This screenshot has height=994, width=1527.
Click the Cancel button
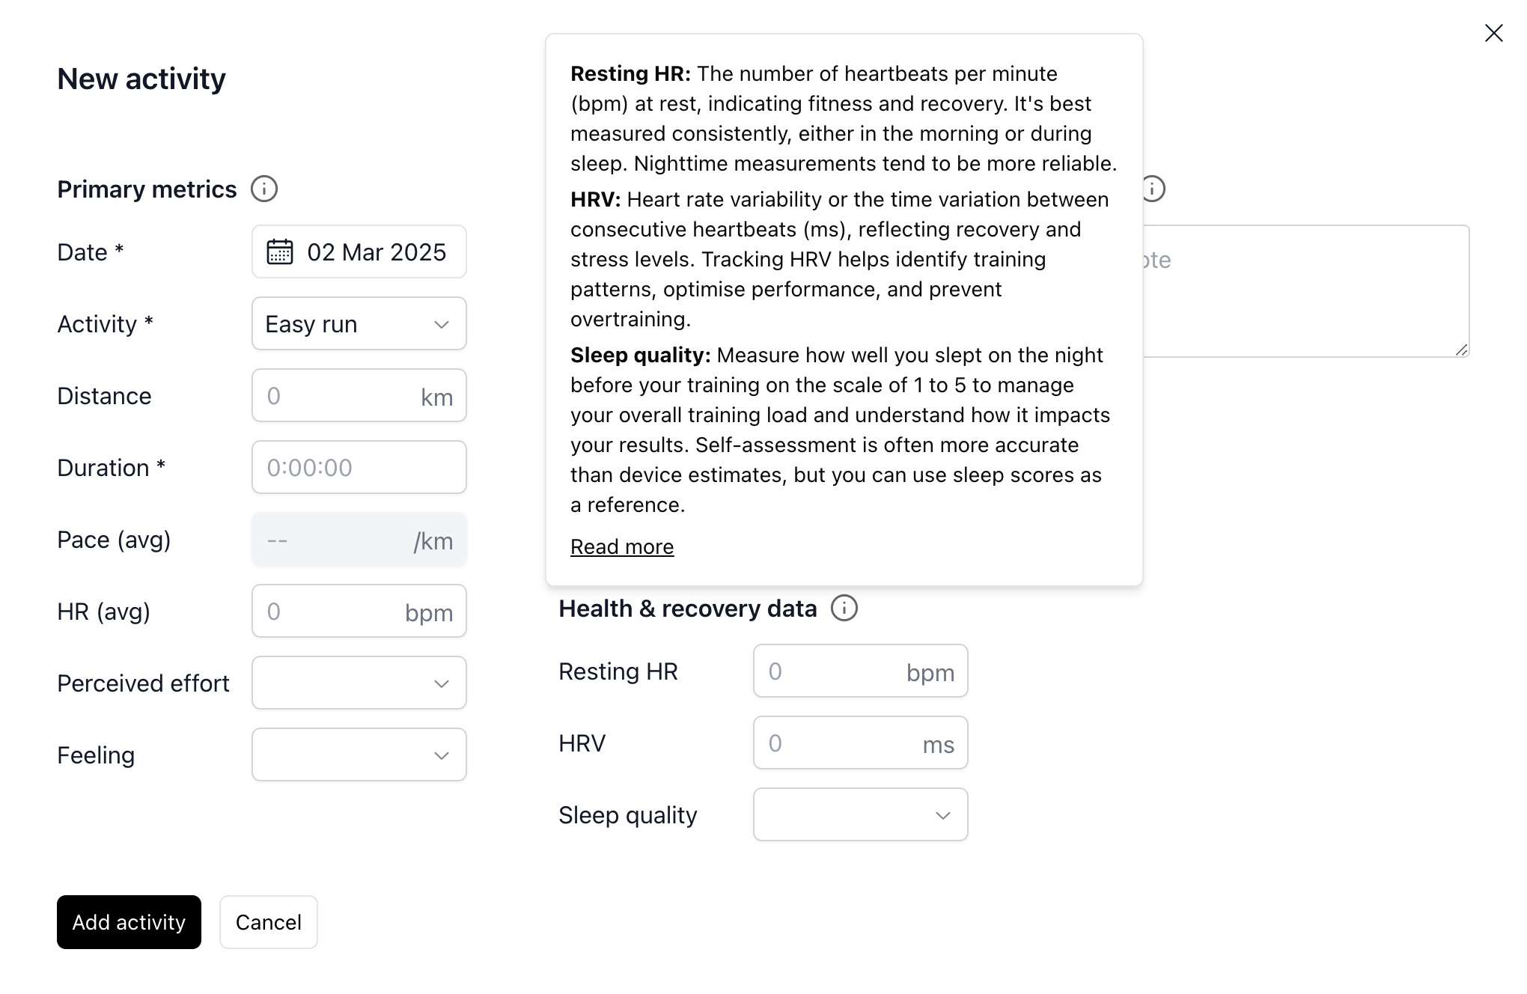click(268, 922)
